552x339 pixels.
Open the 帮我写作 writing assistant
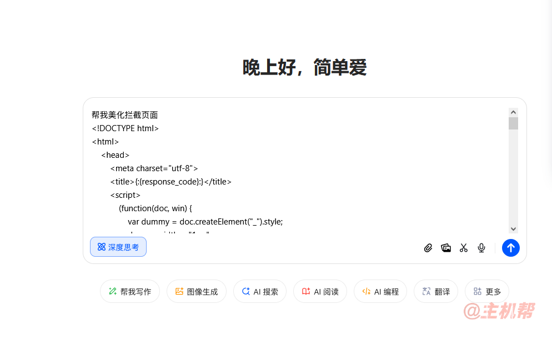[x=130, y=291]
